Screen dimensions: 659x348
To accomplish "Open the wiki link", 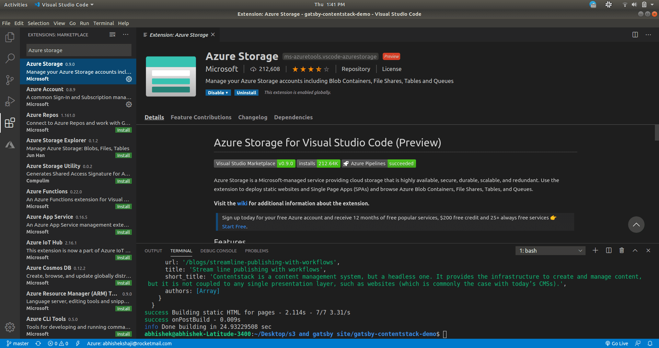I will click(x=242, y=203).
